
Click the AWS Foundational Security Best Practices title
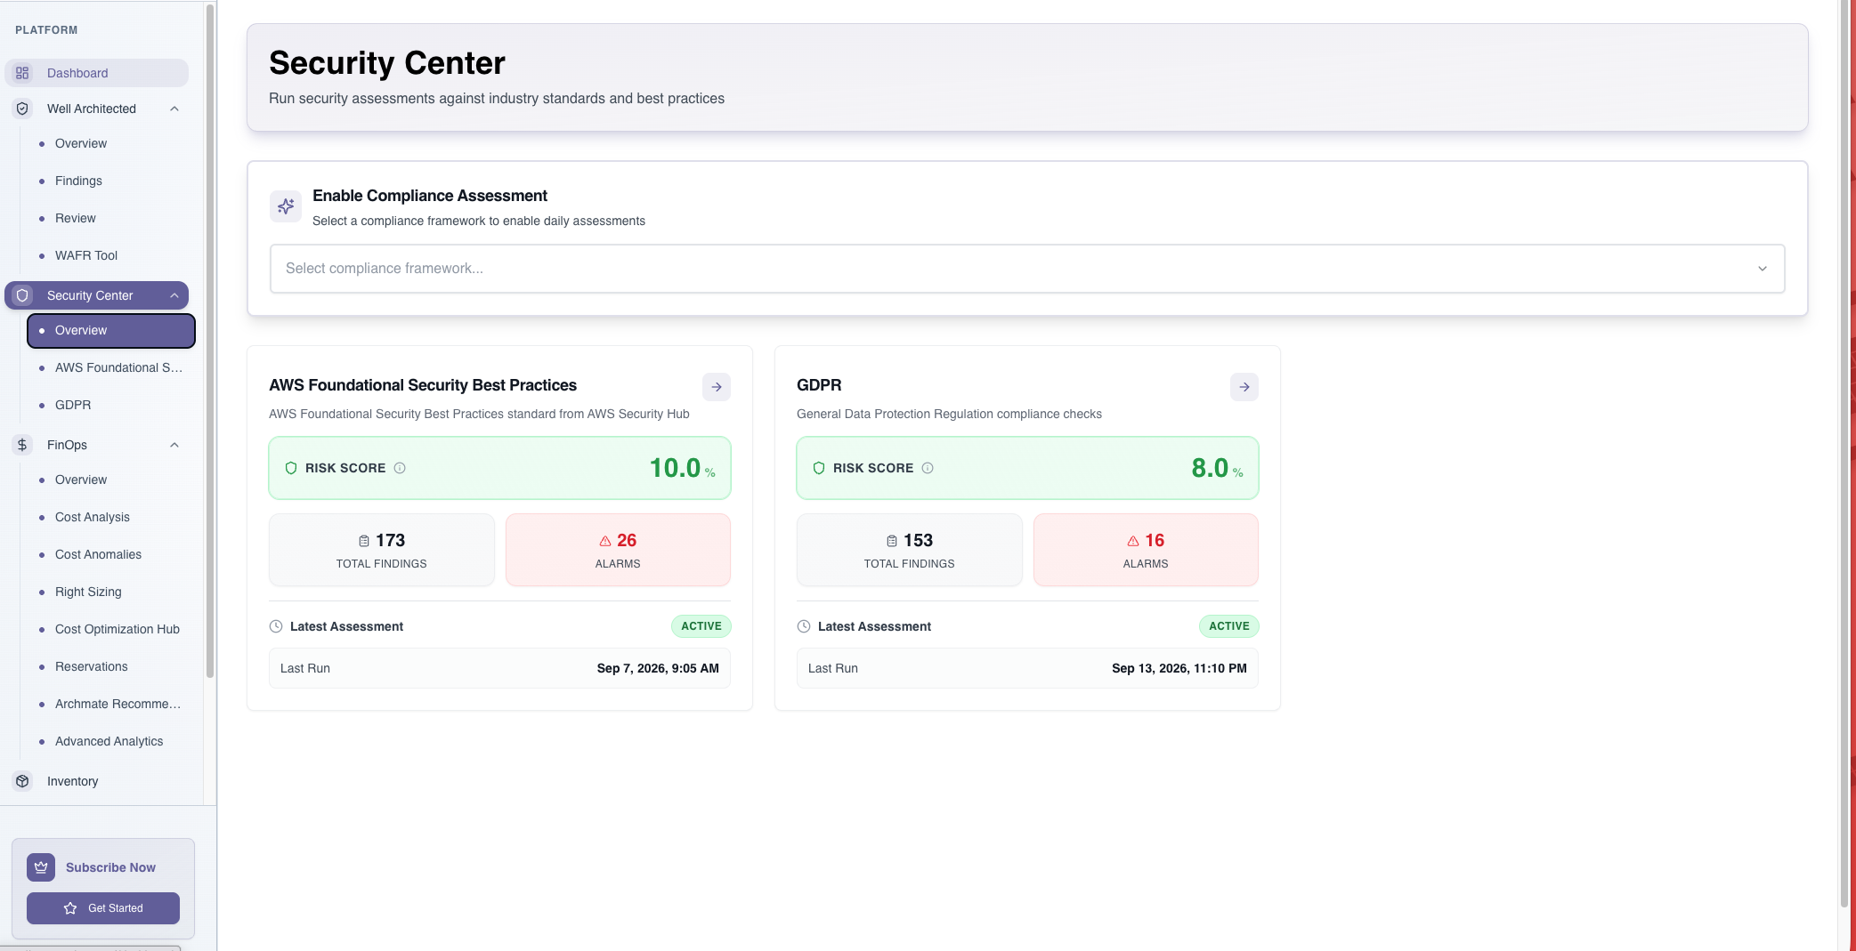[423, 385]
